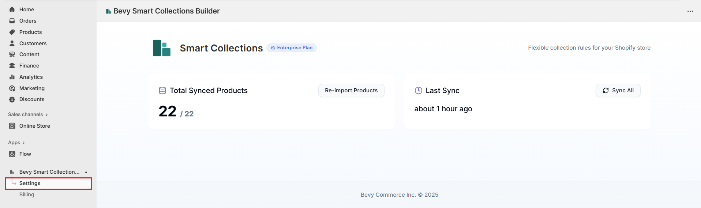Open the three-dot more options menu

pos(690,11)
